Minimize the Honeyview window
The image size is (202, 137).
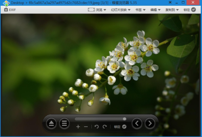pyautogui.click(x=177, y=3)
